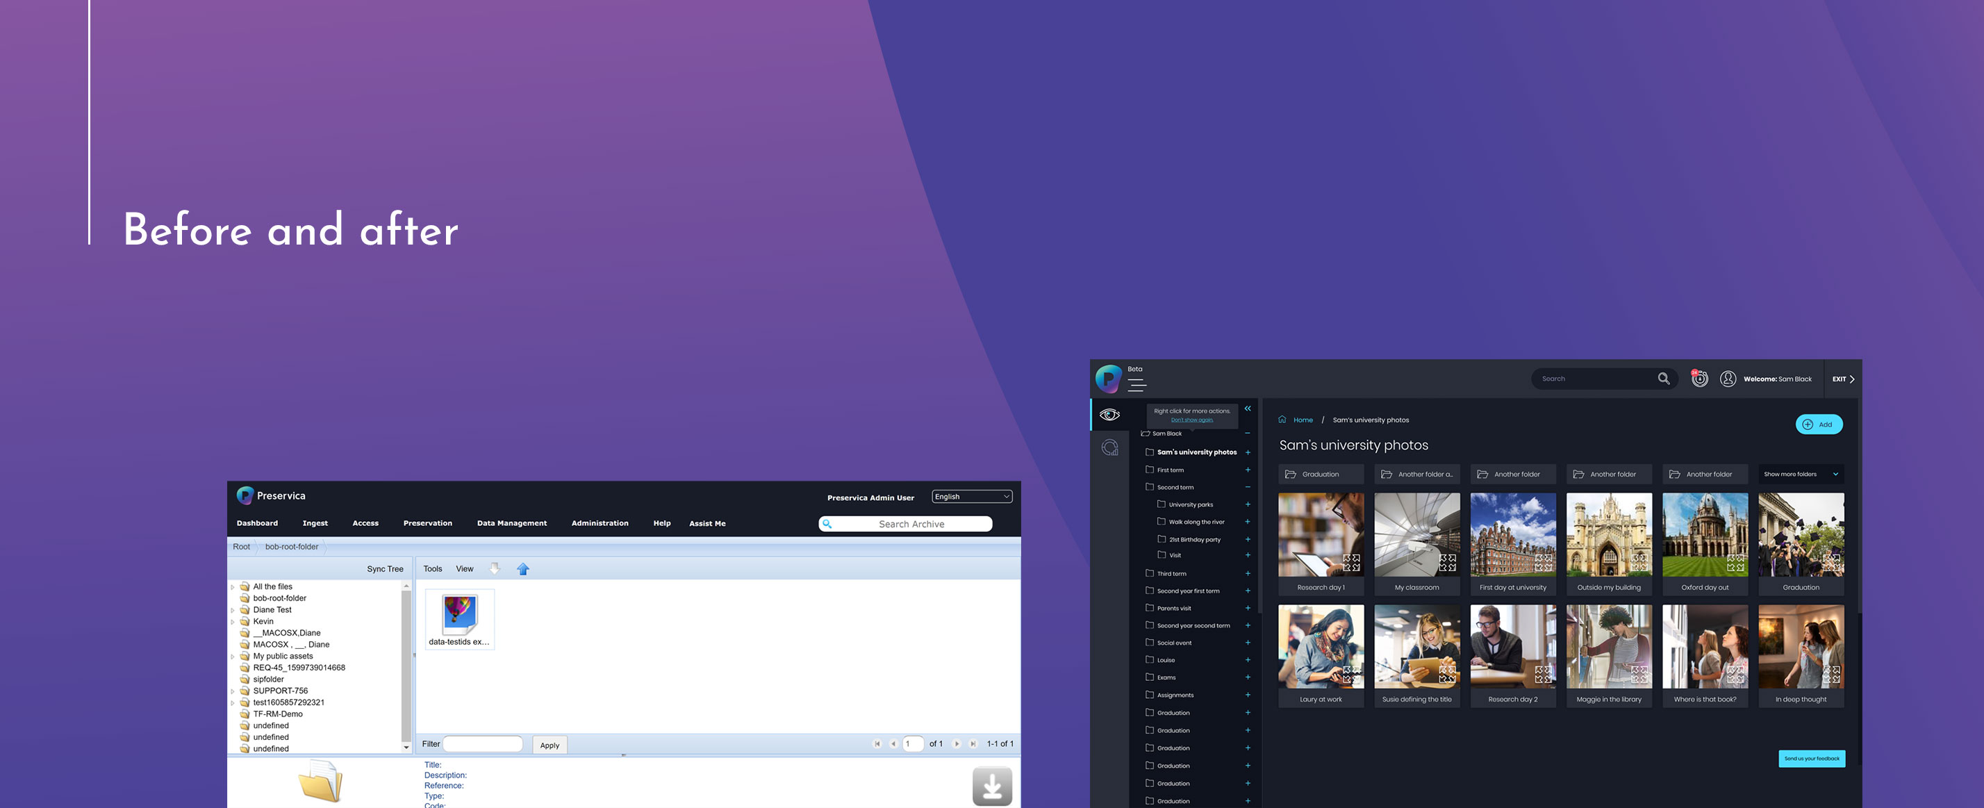Click Send us your feedback button
1984x808 pixels.
[1812, 758]
